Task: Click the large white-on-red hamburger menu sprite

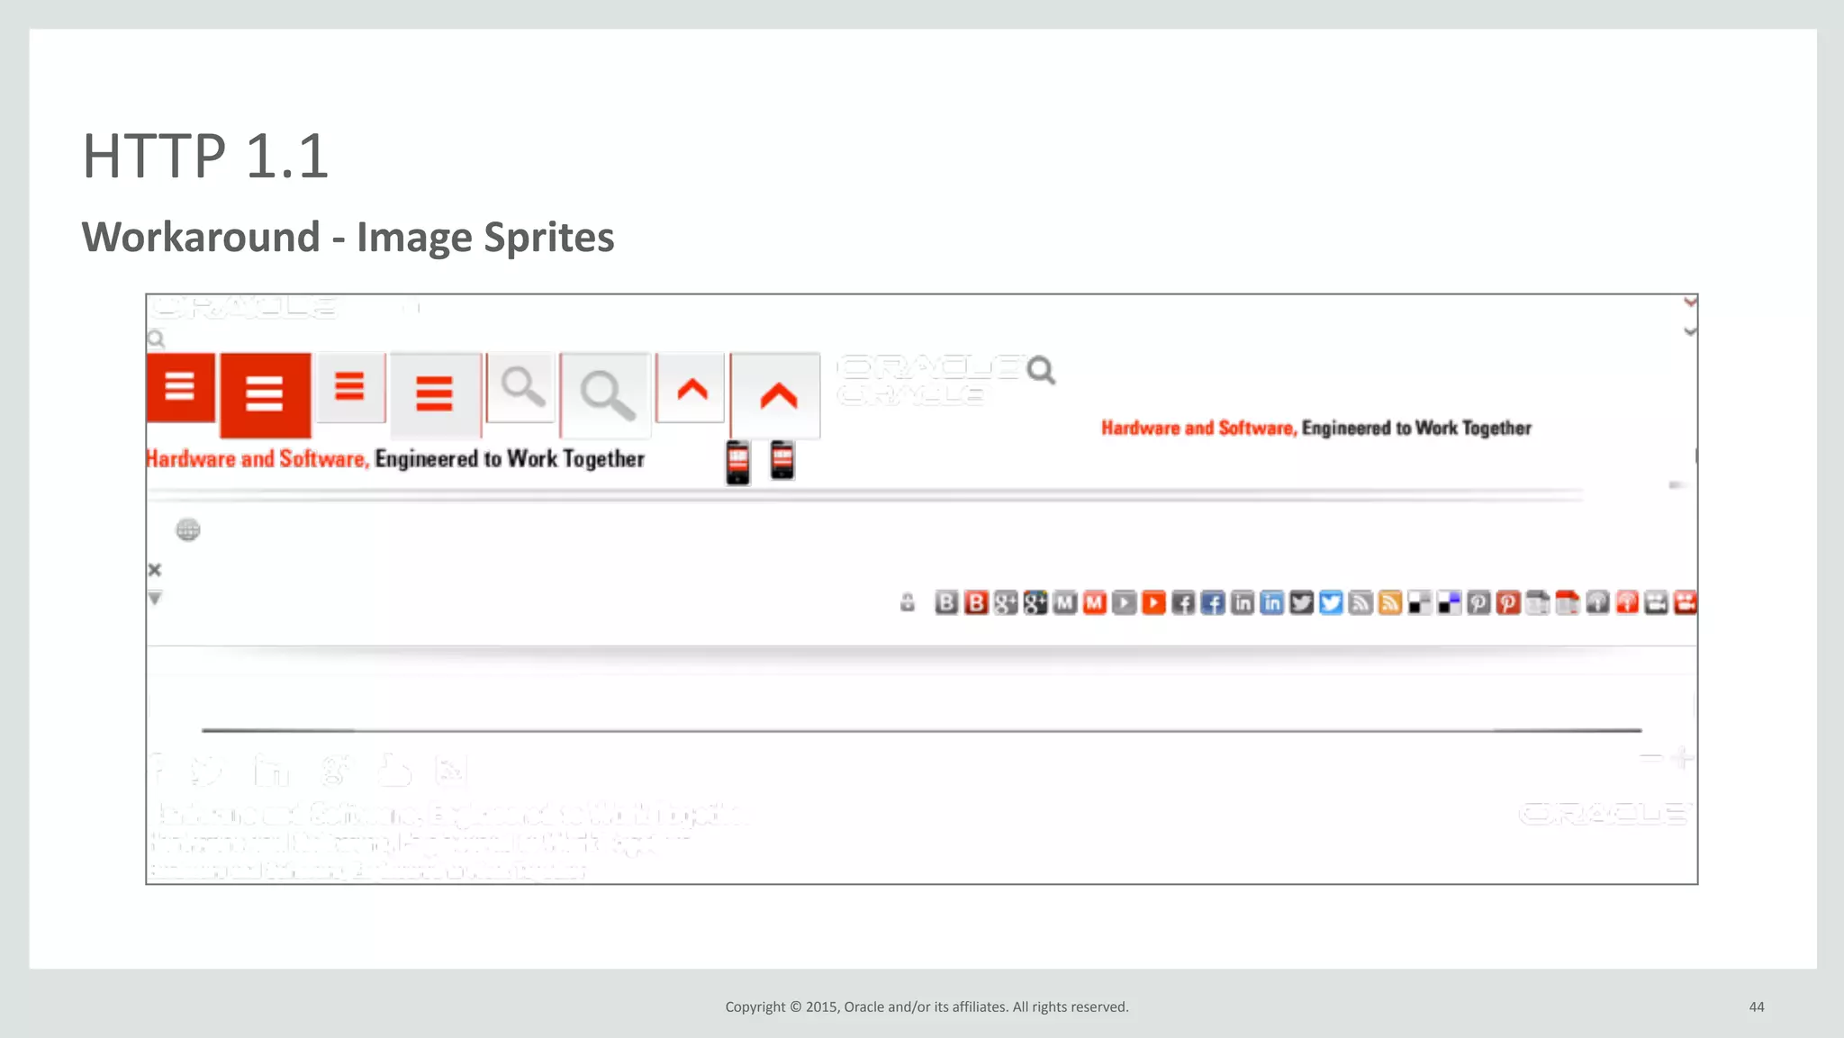Action: click(x=265, y=395)
